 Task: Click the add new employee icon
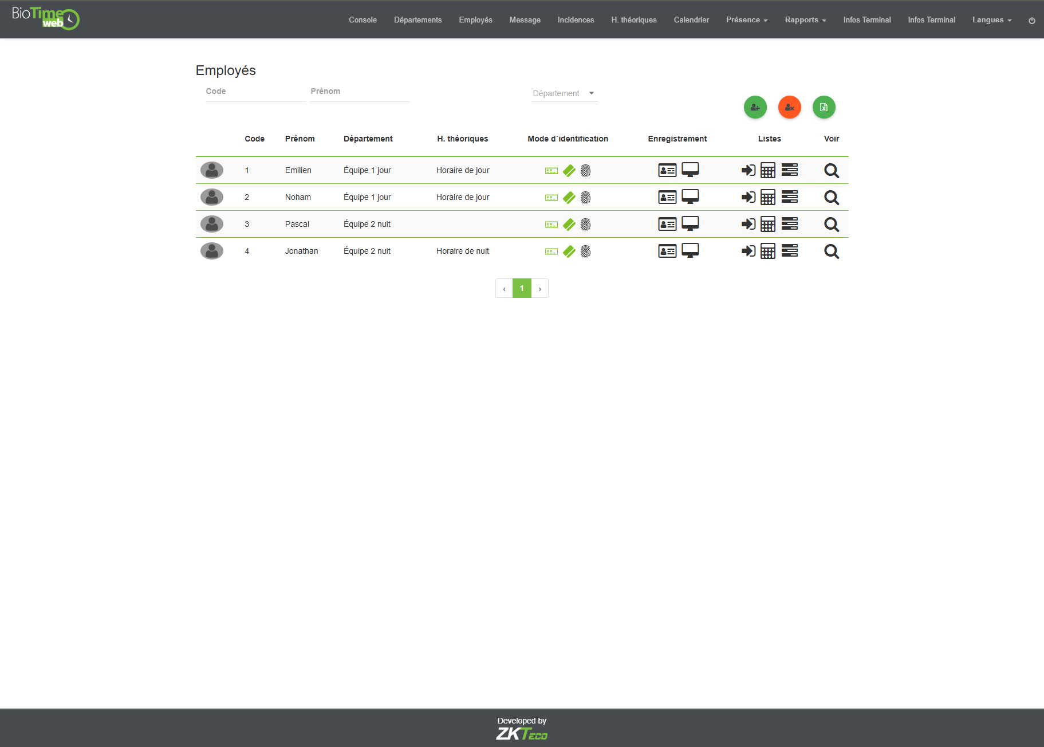(x=755, y=107)
